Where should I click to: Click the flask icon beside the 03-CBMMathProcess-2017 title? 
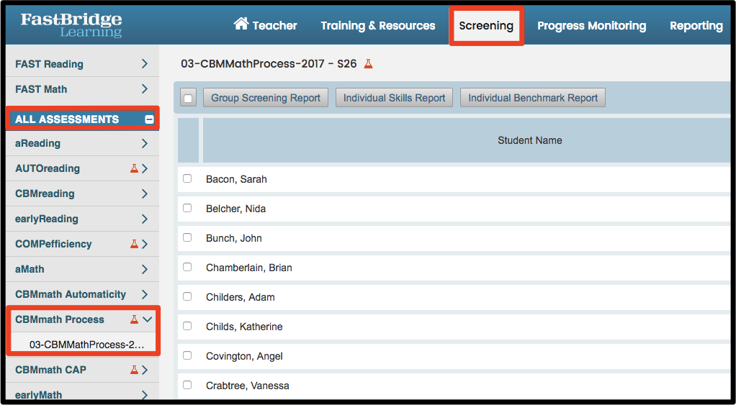(x=369, y=64)
